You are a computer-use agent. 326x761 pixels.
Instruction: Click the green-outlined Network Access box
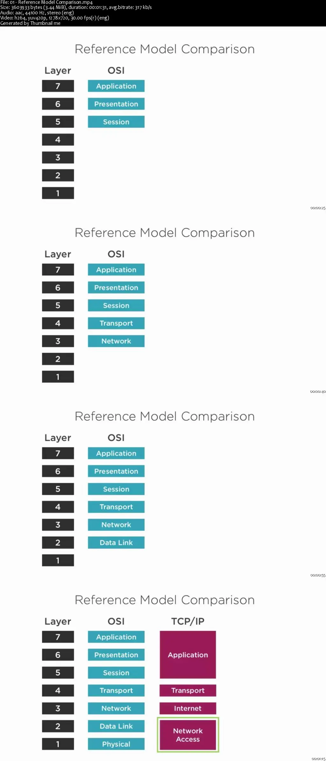click(x=188, y=735)
